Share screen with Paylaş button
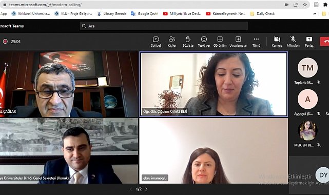The image size is (329, 195). tap(309, 41)
